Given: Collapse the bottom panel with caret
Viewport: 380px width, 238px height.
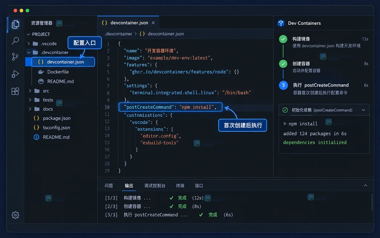Looking at the screenshot, I should 366,186.
